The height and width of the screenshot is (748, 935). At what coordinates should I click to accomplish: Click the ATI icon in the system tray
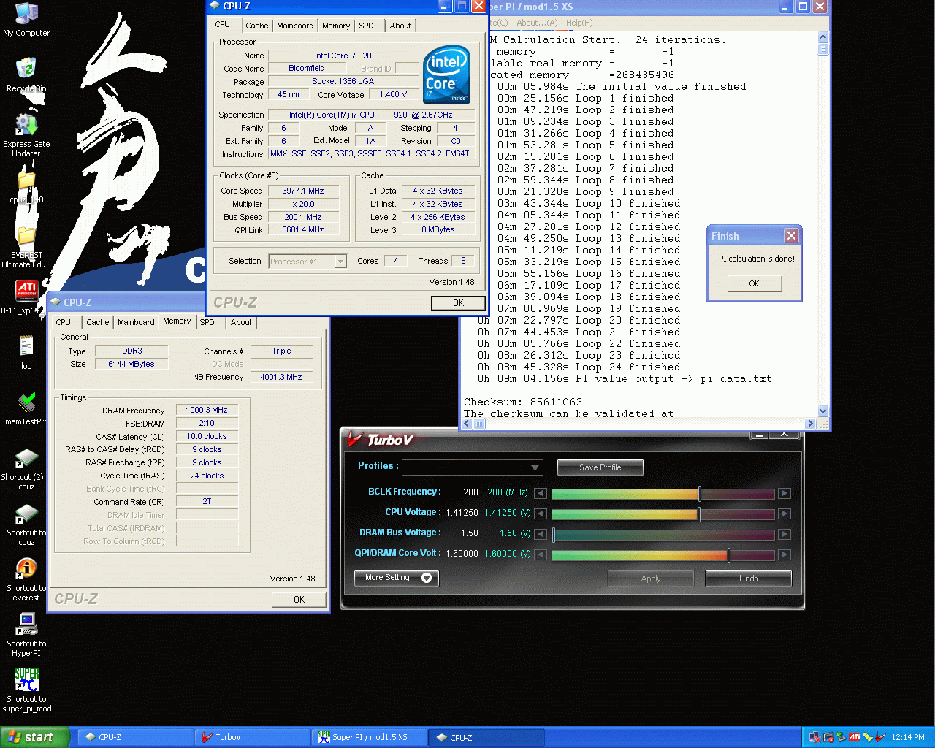(x=854, y=737)
